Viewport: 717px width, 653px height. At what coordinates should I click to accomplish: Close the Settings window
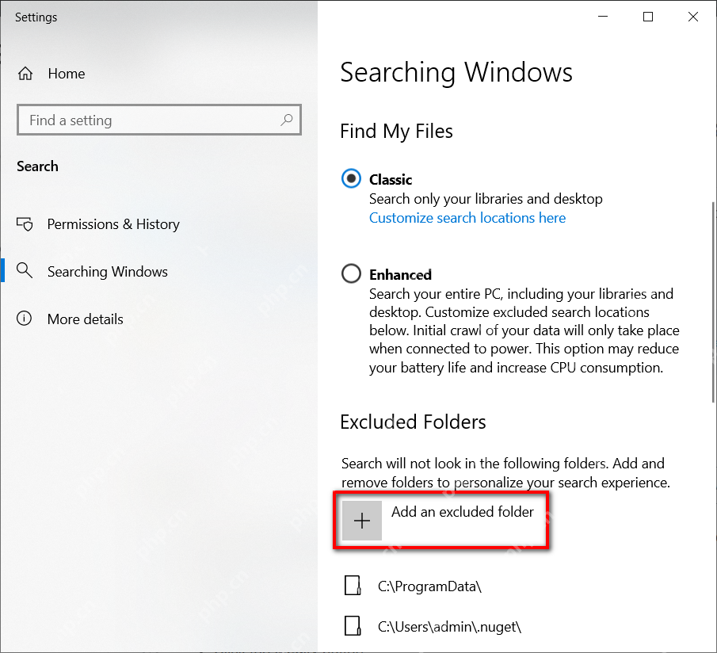pyautogui.click(x=692, y=17)
